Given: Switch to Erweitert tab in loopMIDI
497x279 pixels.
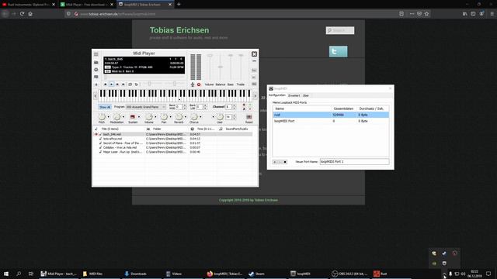Looking at the screenshot, I should 294,95.
